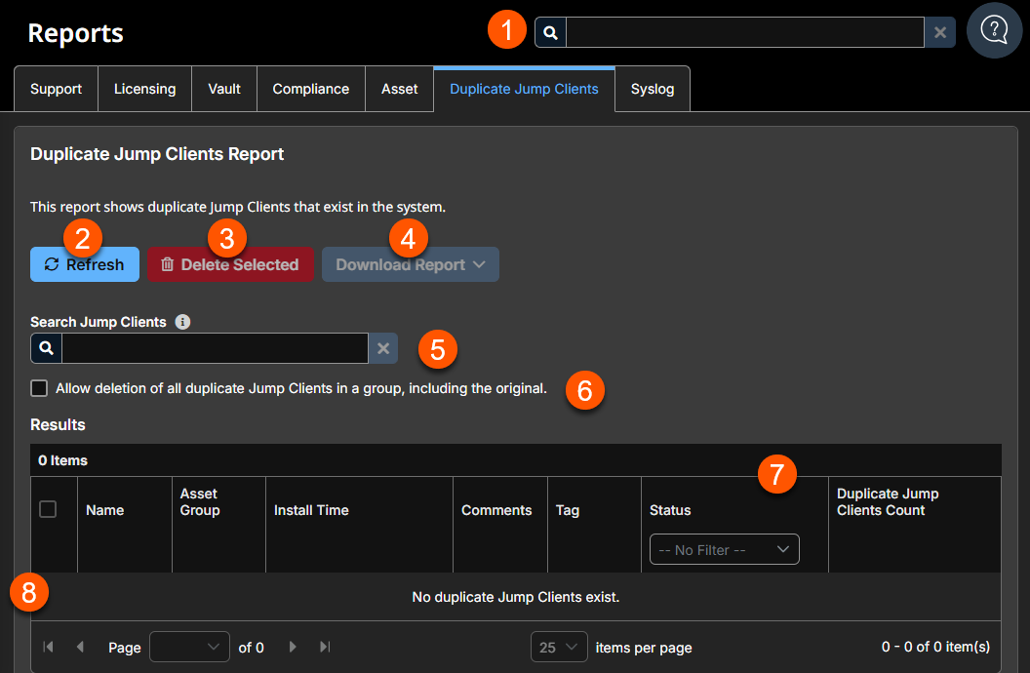Click the Delete Selected button
The width and height of the screenshot is (1030, 673).
(x=230, y=264)
